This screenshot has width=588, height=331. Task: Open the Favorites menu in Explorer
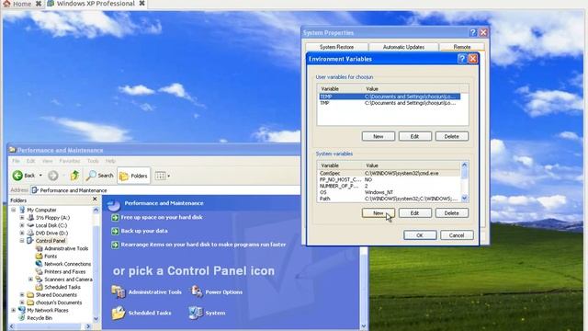(70, 161)
